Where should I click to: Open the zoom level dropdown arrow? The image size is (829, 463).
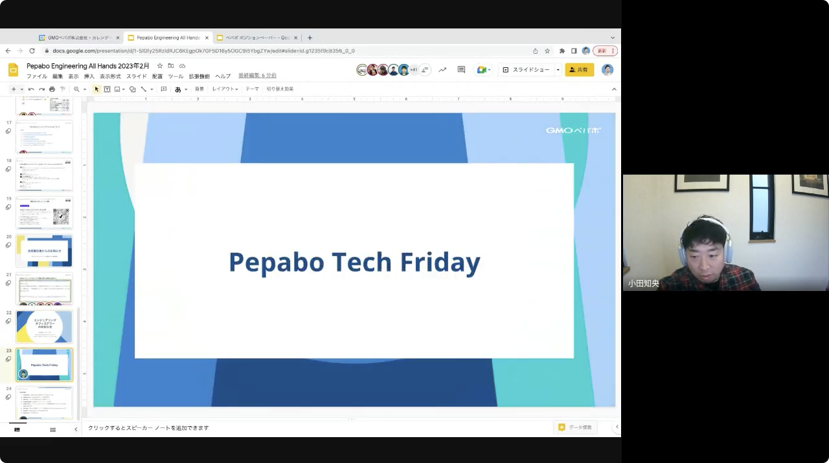pyautogui.click(x=84, y=89)
